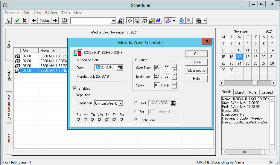Click the Advanced >> button

coord(196,71)
